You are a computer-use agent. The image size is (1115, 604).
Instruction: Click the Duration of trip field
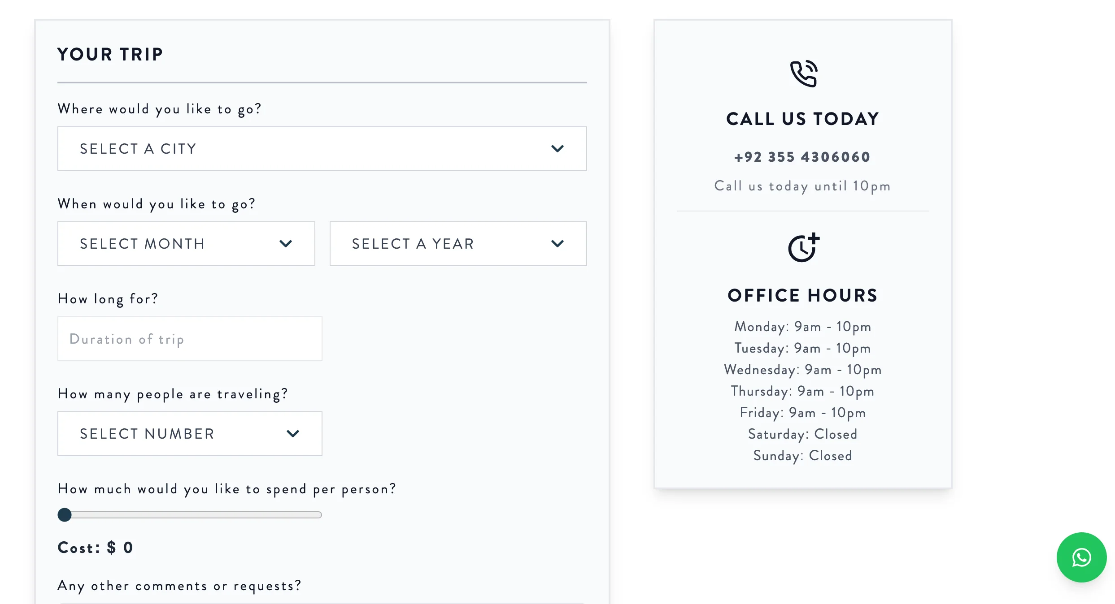pyautogui.click(x=189, y=339)
